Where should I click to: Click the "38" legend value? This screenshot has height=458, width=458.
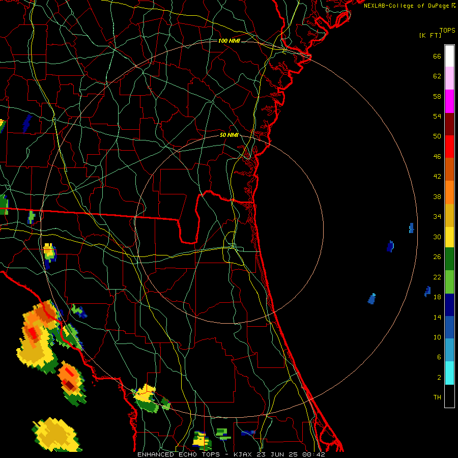click(437, 196)
